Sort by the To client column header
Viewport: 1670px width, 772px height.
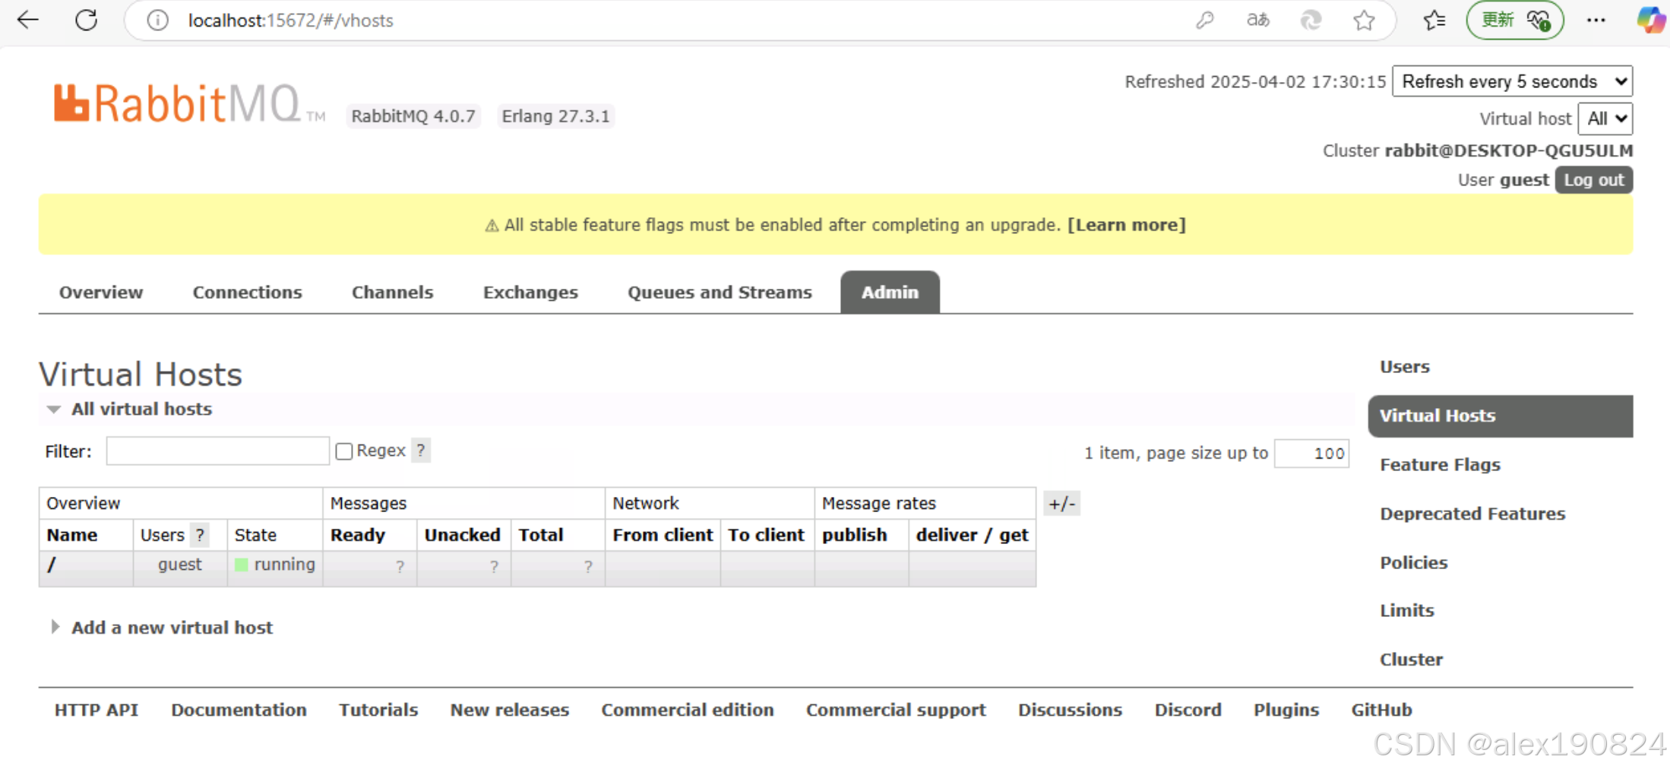[x=766, y=535]
